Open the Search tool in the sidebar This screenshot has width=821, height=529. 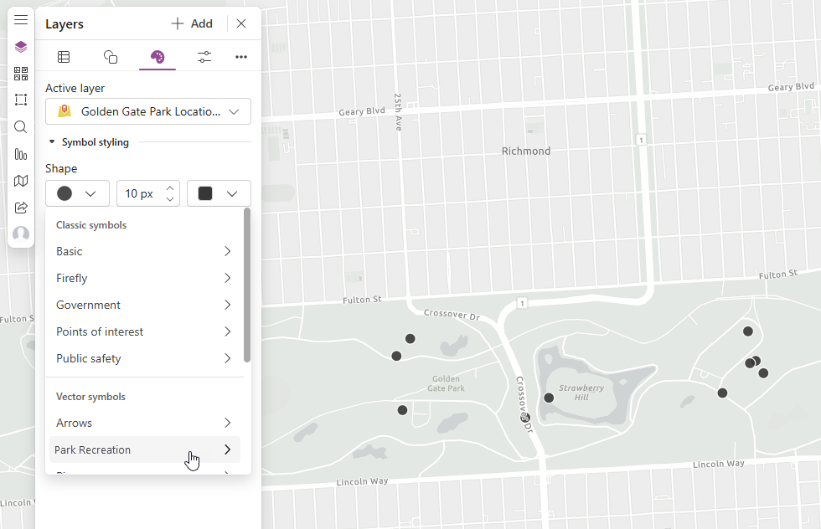click(20, 126)
